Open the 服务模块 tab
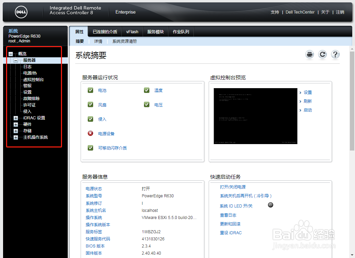Screen dimensions: 355x258 coord(155,32)
